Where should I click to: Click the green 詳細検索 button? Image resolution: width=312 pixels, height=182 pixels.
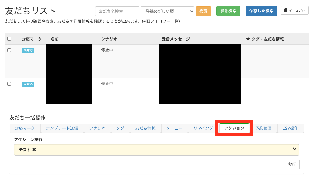point(228,11)
